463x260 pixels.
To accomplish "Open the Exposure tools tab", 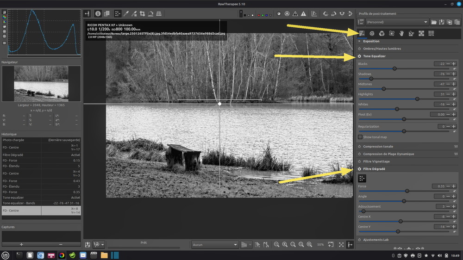I will [362, 33].
